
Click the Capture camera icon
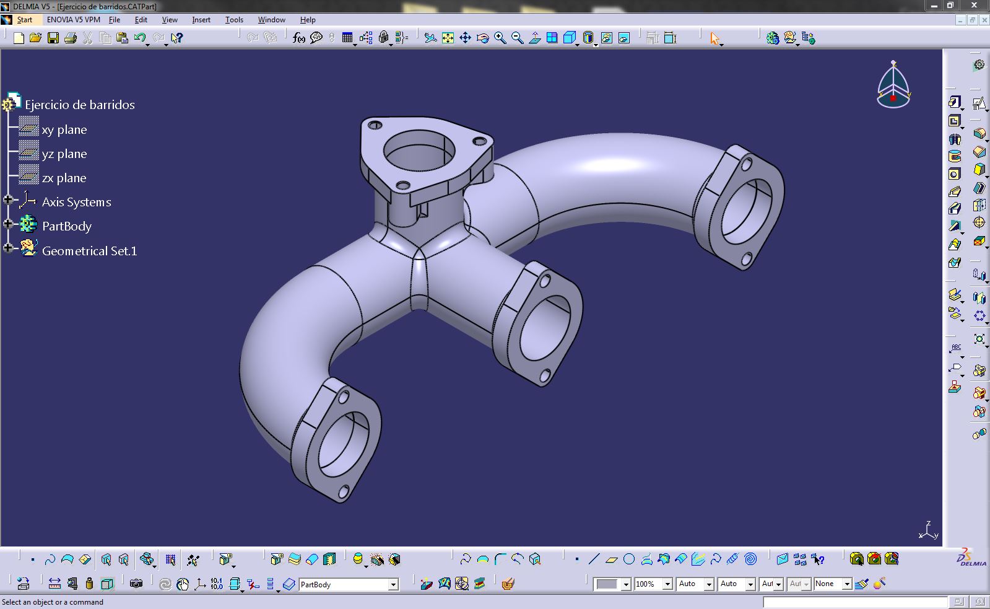click(136, 584)
